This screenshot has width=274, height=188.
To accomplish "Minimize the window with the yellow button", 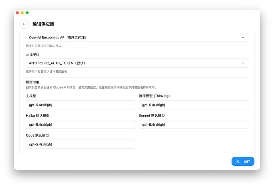I will [22, 13].
